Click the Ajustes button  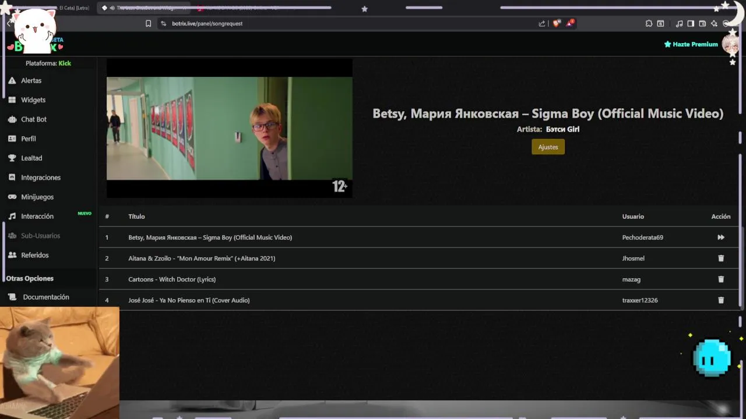tap(548, 147)
